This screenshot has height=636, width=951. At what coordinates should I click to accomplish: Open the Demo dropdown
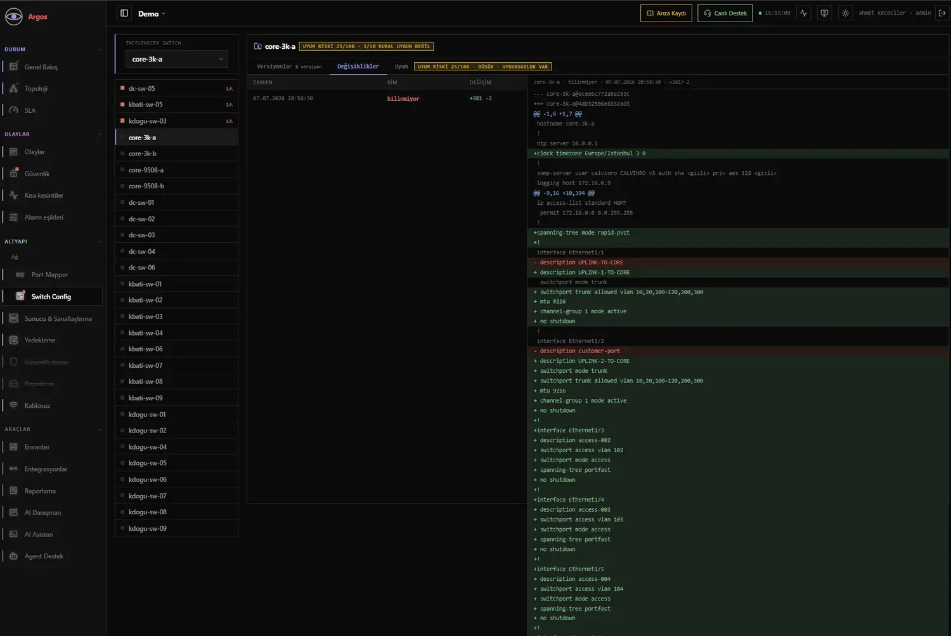pyautogui.click(x=152, y=13)
